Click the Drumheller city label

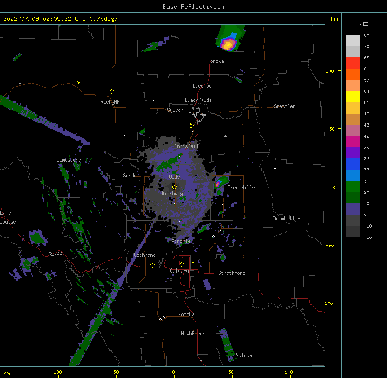point(286,219)
